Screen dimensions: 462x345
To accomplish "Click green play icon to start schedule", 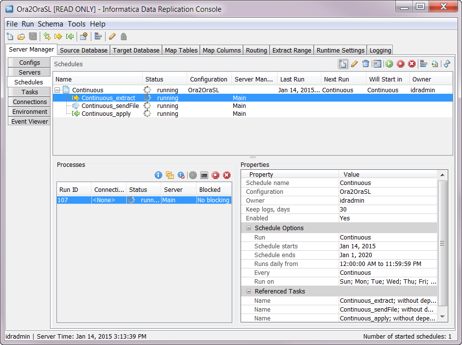I will [389, 64].
